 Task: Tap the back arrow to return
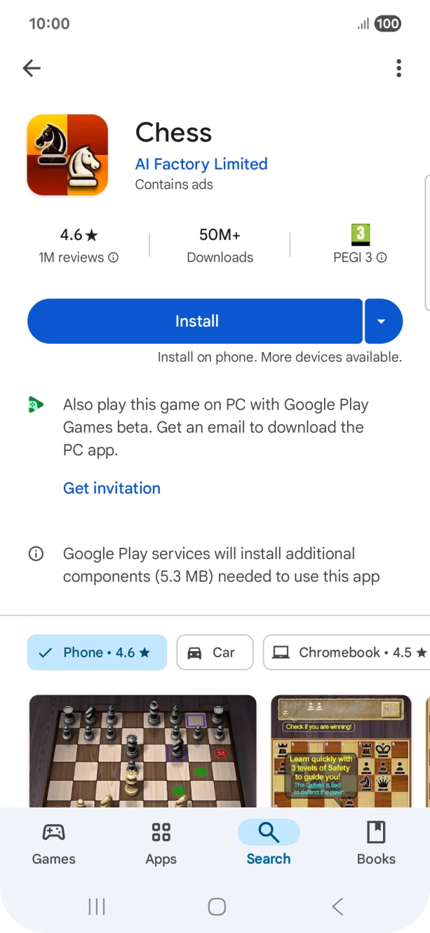(x=31, y=68)
